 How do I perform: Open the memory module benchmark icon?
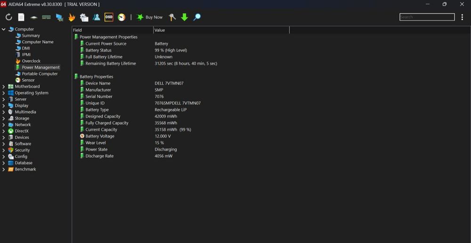[46, 17]
